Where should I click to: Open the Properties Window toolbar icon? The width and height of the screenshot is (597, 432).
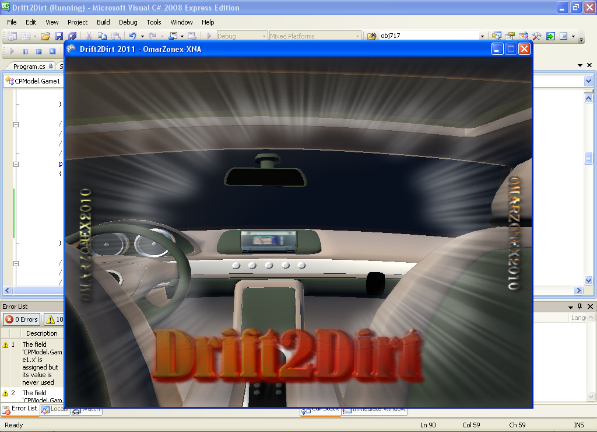(510, 36)
